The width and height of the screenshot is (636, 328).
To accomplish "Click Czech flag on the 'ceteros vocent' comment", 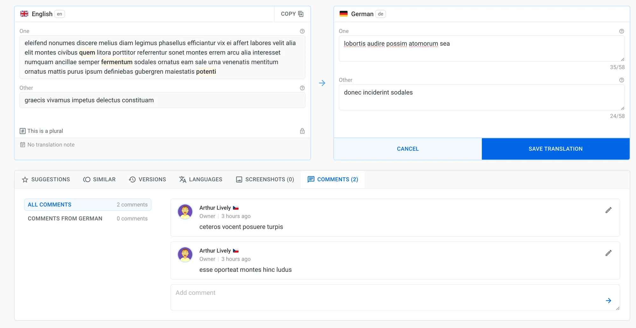I will (x=236, y=208).
